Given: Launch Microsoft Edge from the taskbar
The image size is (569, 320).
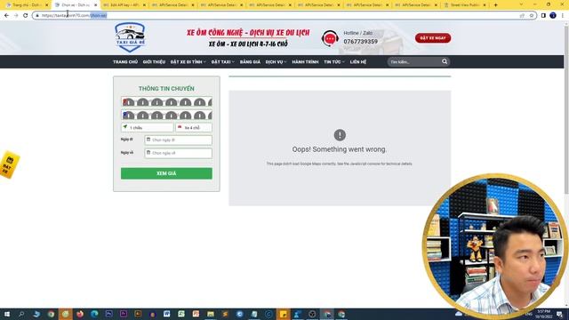Looking at the screenshot, I should click(94, 314).
